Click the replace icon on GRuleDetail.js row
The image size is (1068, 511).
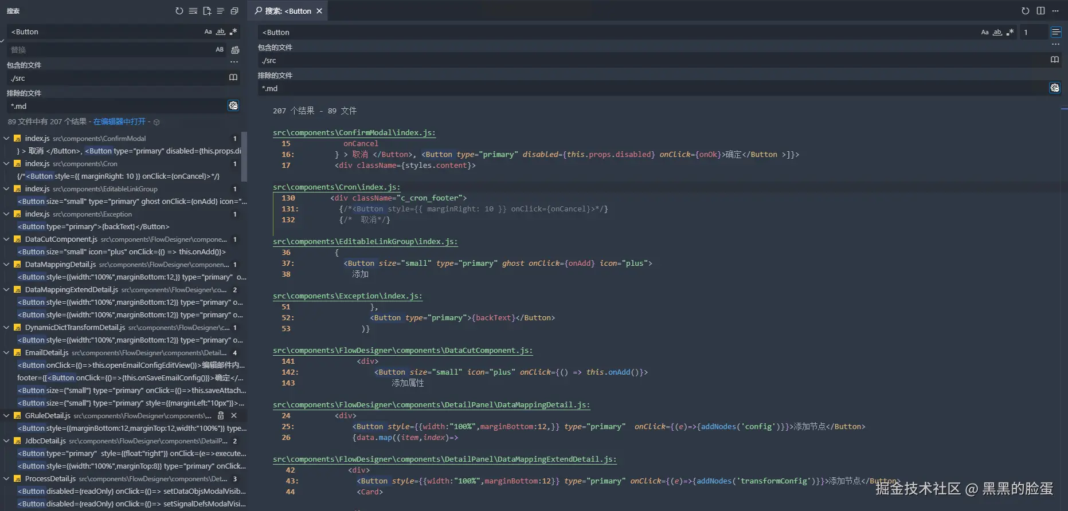click(221, 415)
